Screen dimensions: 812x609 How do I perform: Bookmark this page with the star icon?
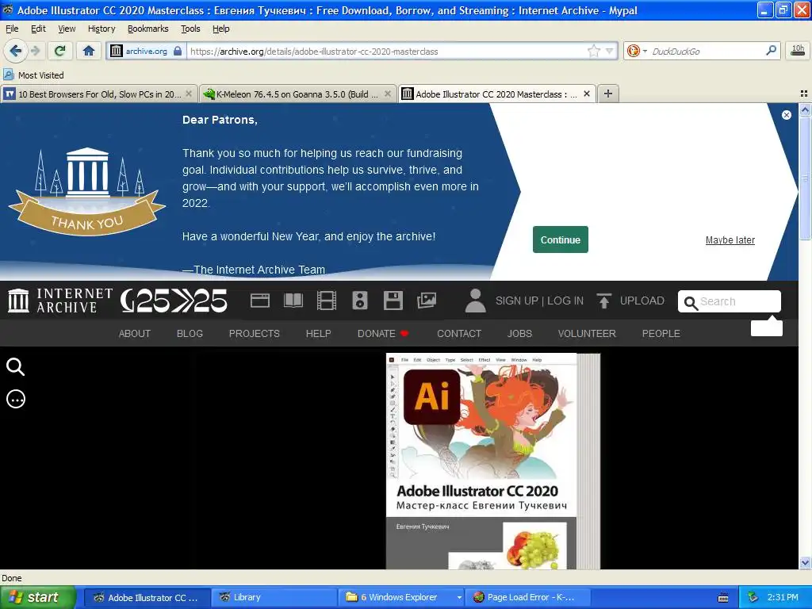pos(593,51)
